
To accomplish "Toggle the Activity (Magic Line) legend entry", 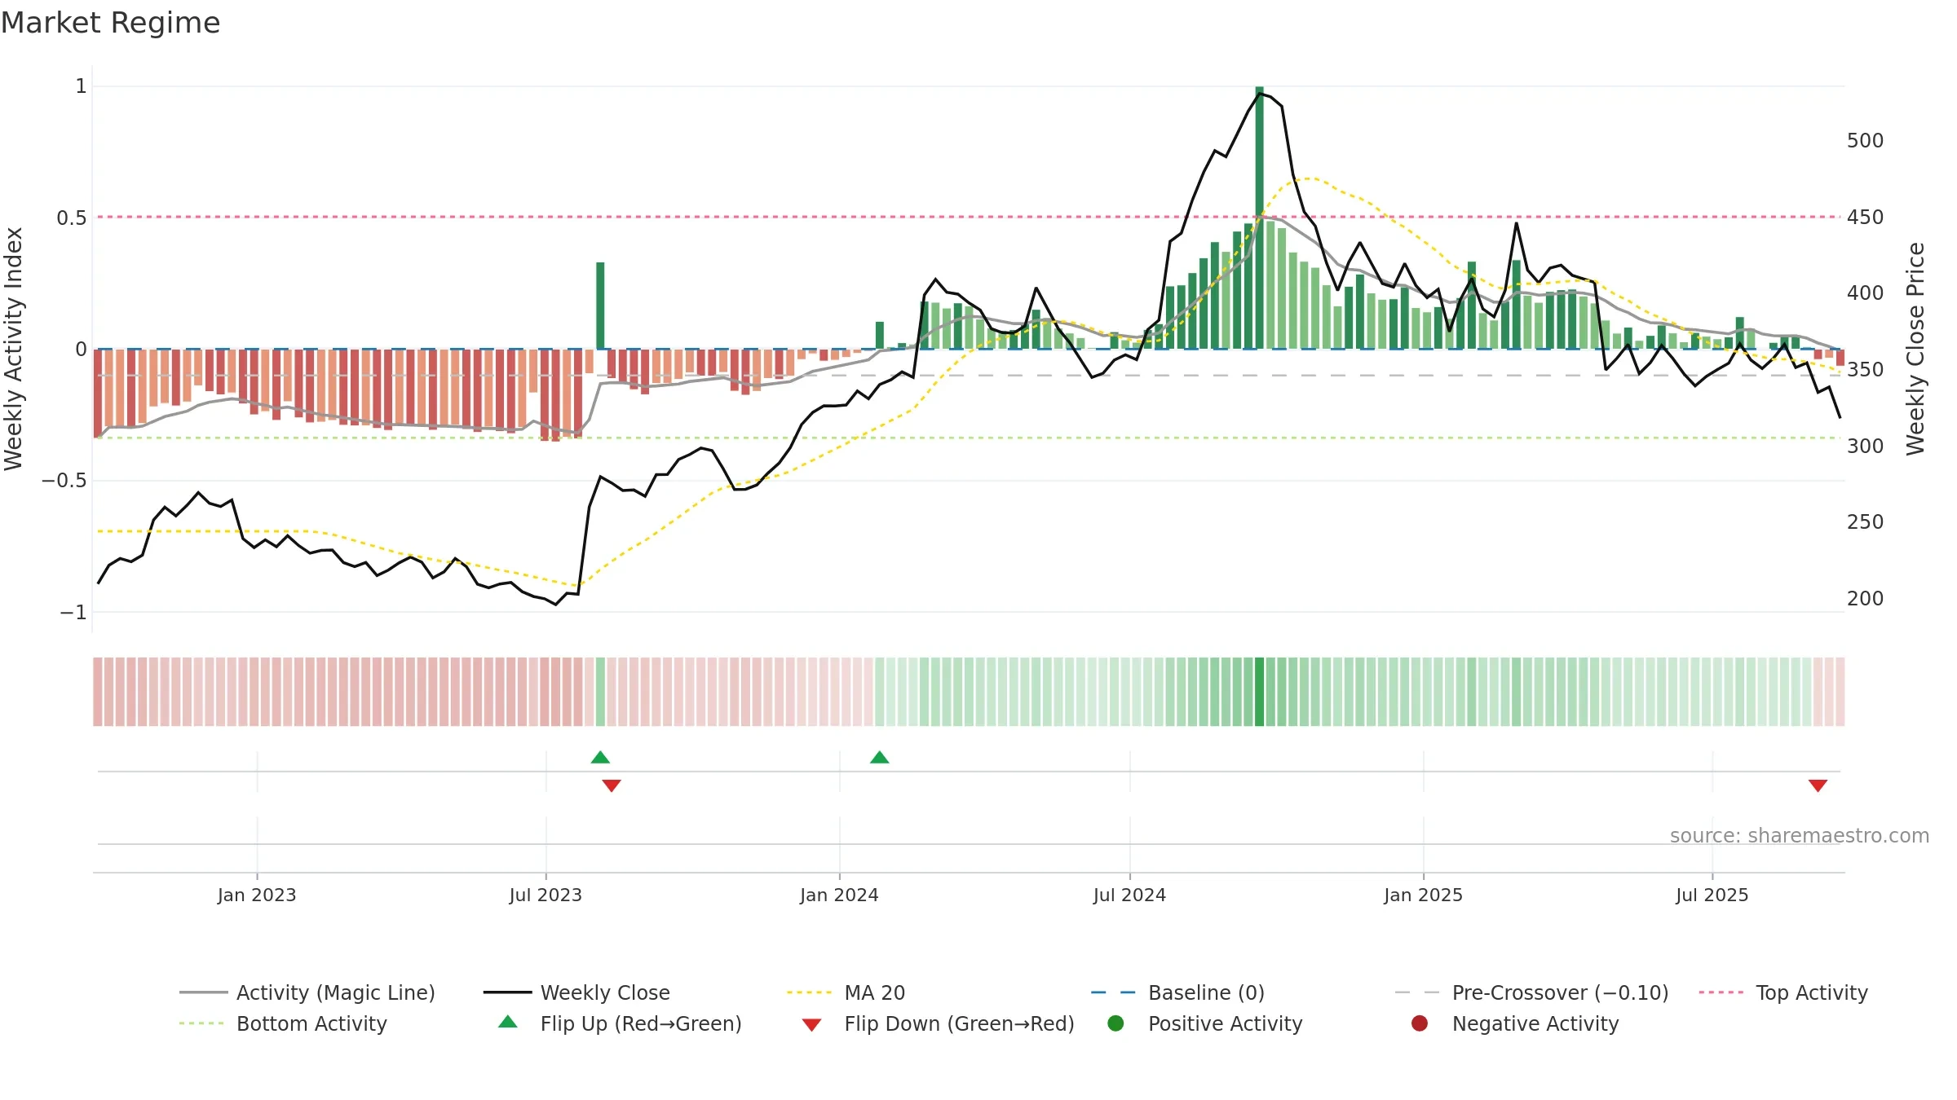I will (307, 992).
